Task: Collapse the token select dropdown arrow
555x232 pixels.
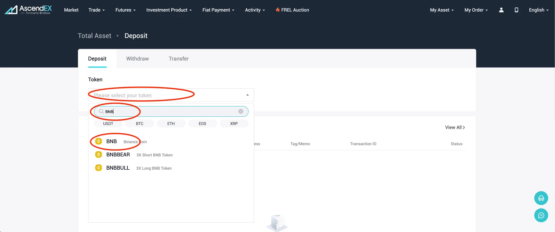Action: pos(247,95)
